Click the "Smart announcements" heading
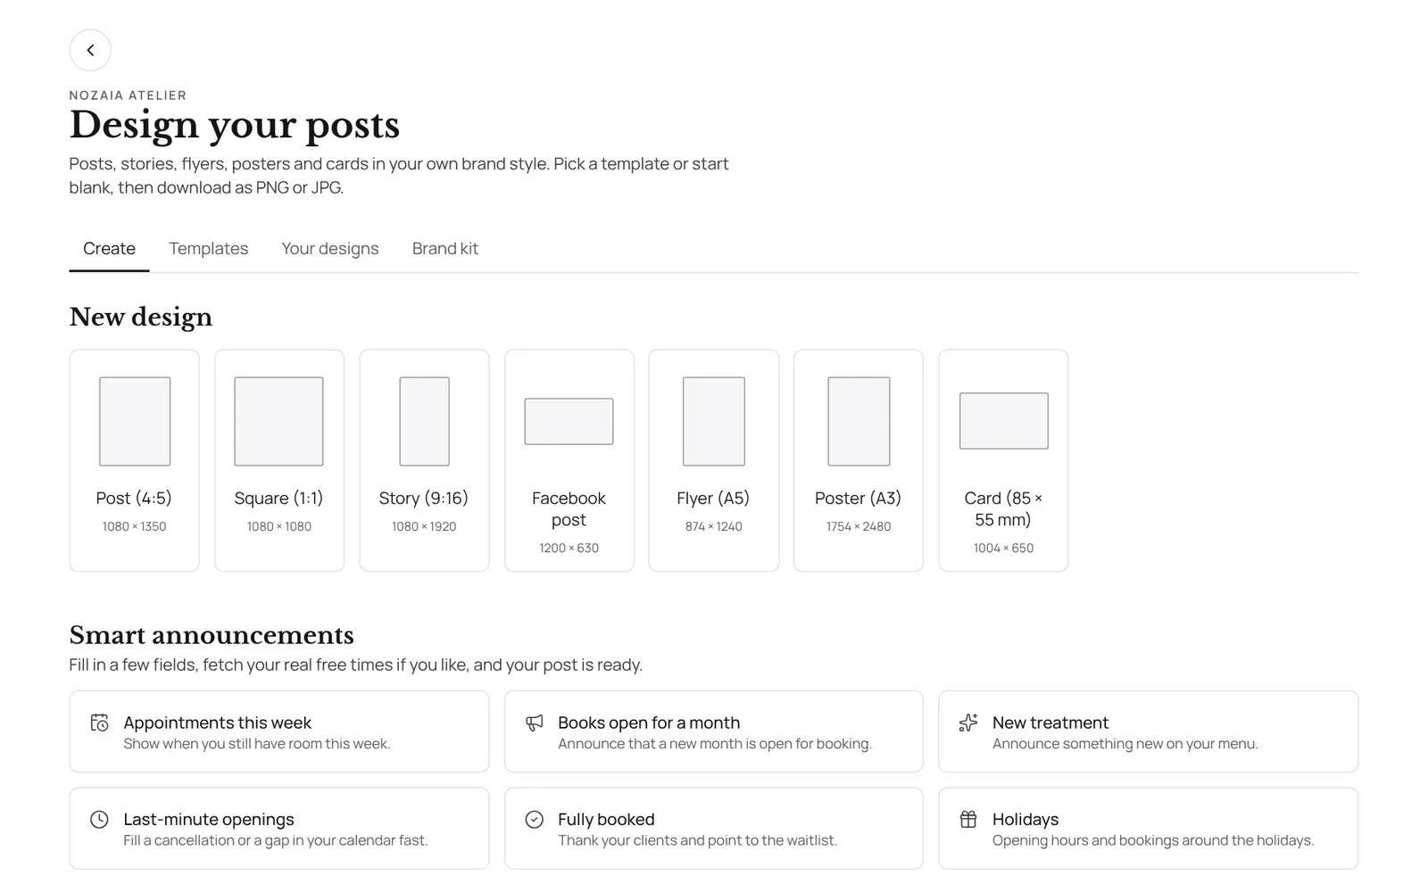This screenshot has height=892, width=1428. [x=212, y=635]
